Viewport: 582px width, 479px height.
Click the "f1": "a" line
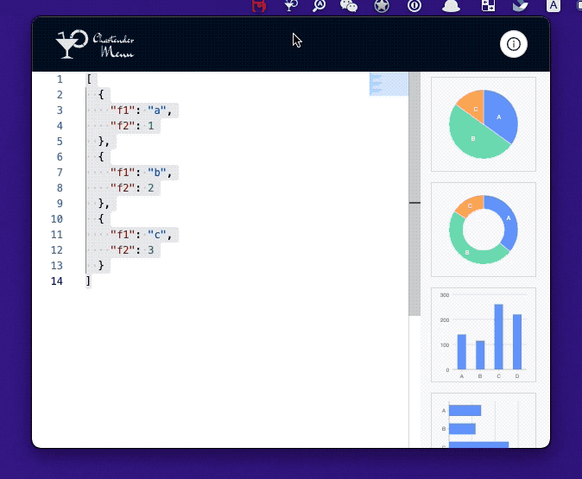(x=141, y=110)
